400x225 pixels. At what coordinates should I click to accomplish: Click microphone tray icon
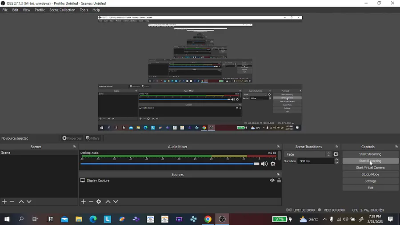[x=332, y=219]
